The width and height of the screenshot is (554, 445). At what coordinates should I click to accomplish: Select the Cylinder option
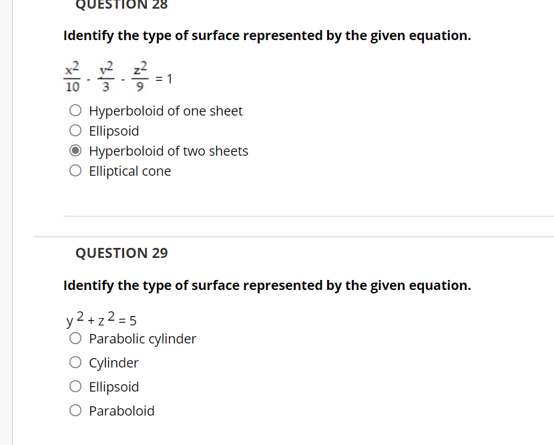75,361
